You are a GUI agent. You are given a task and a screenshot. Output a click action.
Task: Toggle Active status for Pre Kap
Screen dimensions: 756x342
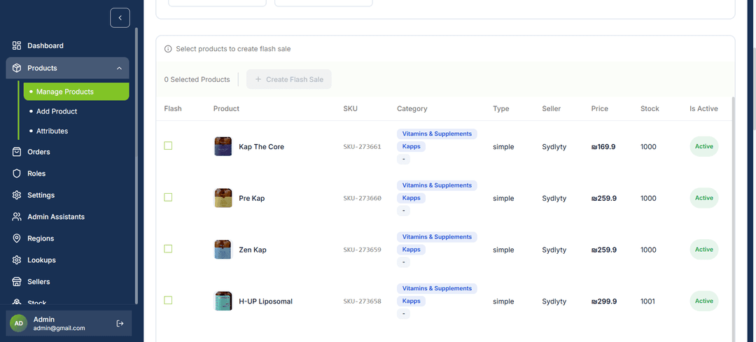[x=704, y=198]
